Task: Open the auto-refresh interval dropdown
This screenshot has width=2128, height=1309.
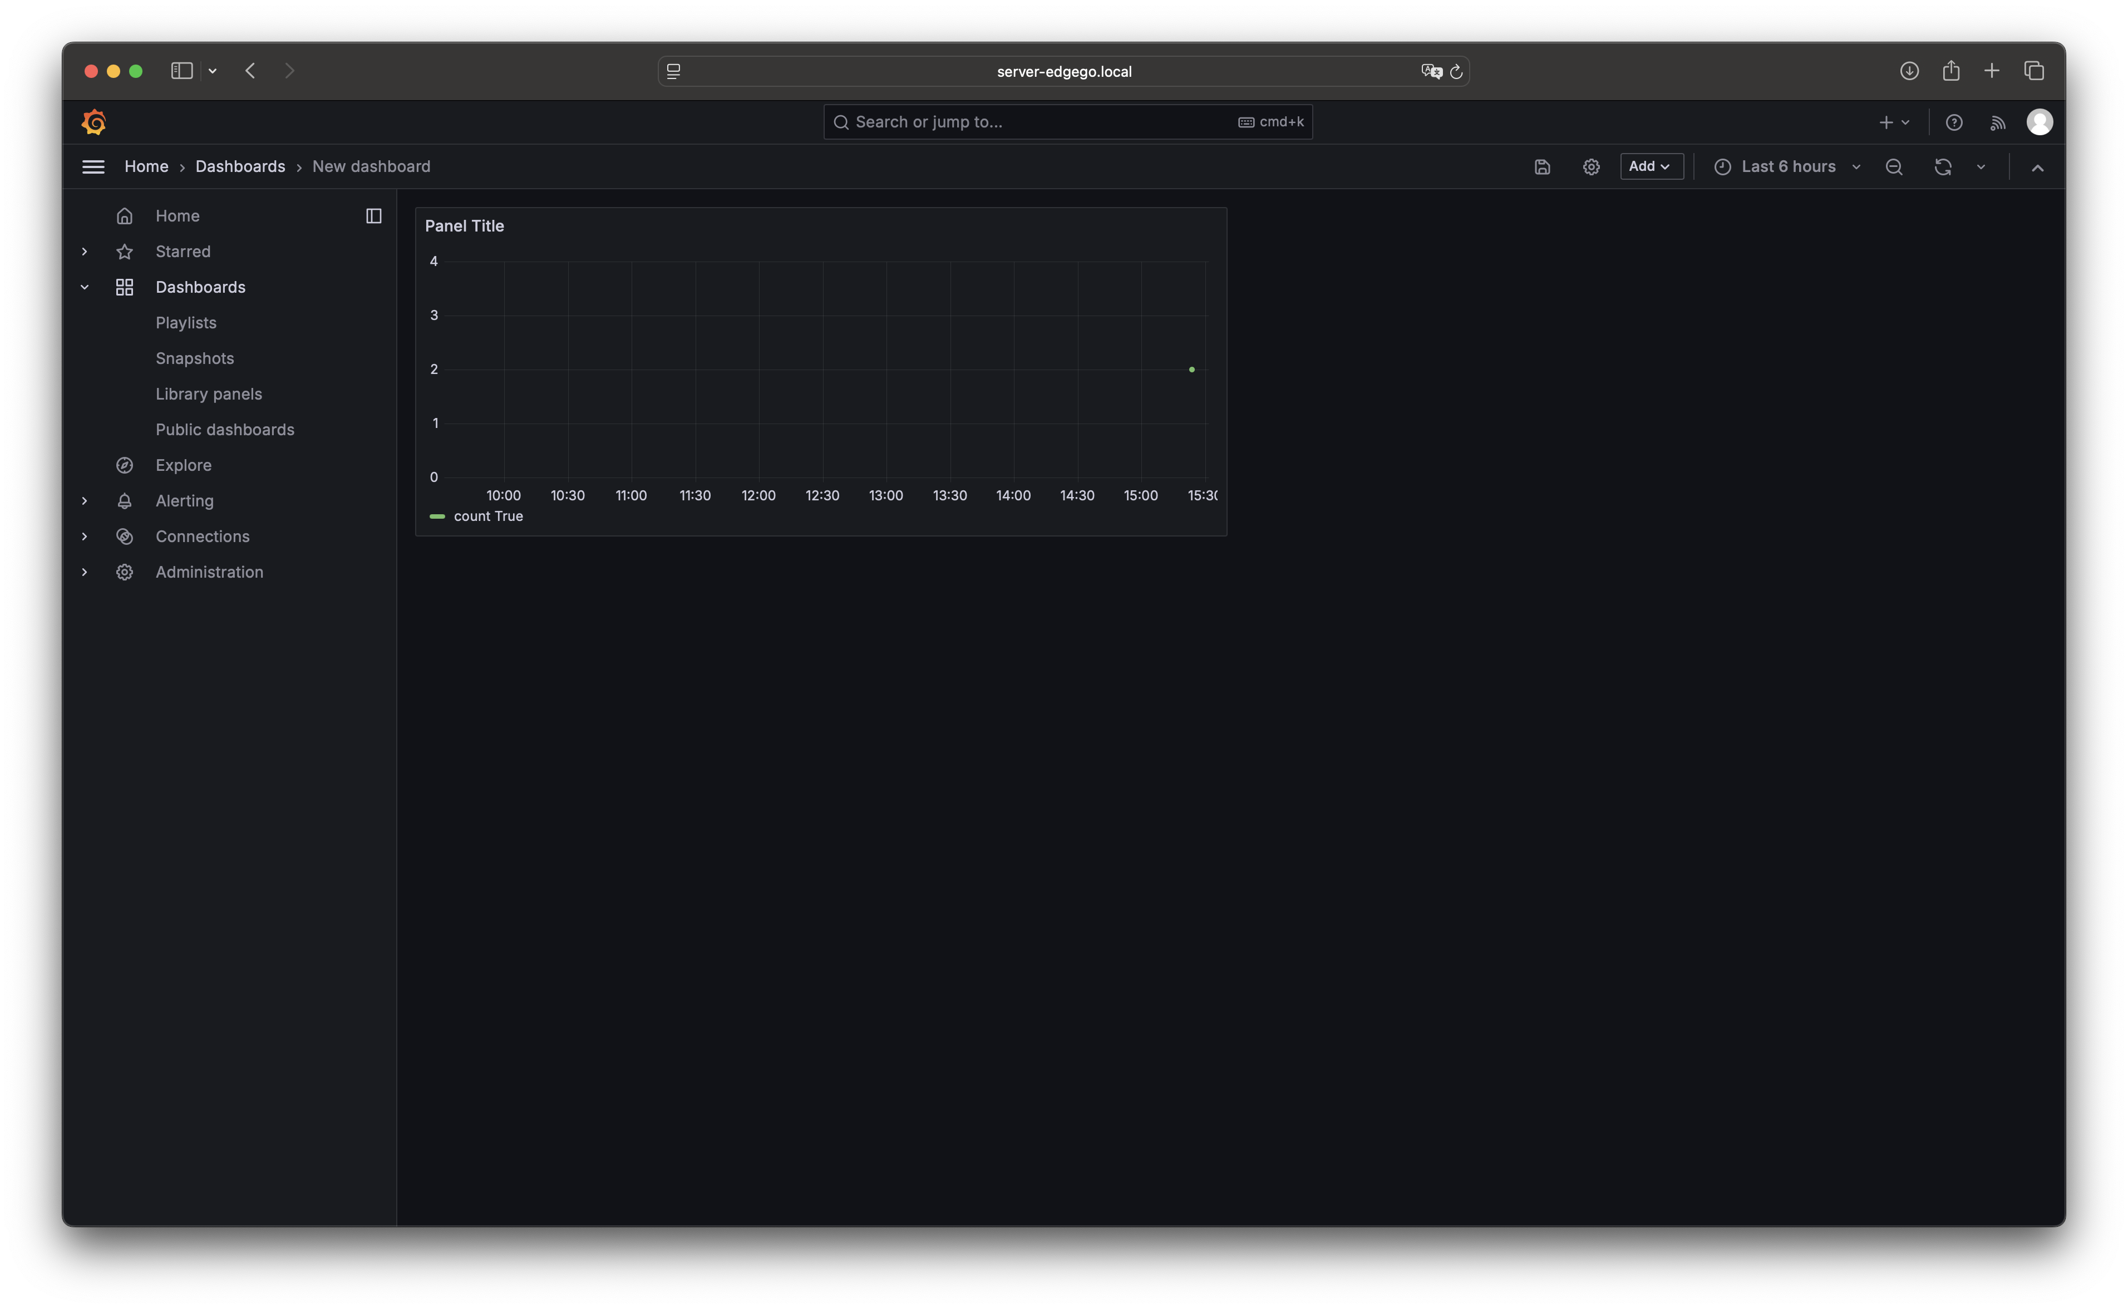Action: pos(1980,167)
